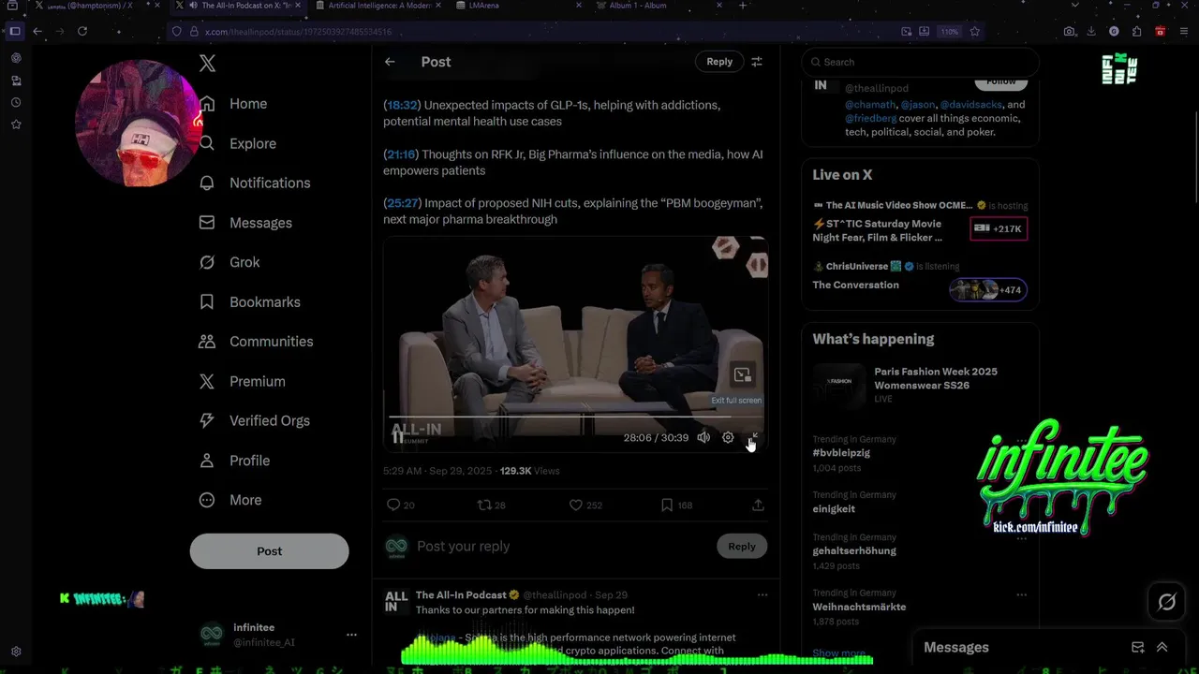Open Bookmarks in sidebar
Screen dimensions: 1199x674
250,301
